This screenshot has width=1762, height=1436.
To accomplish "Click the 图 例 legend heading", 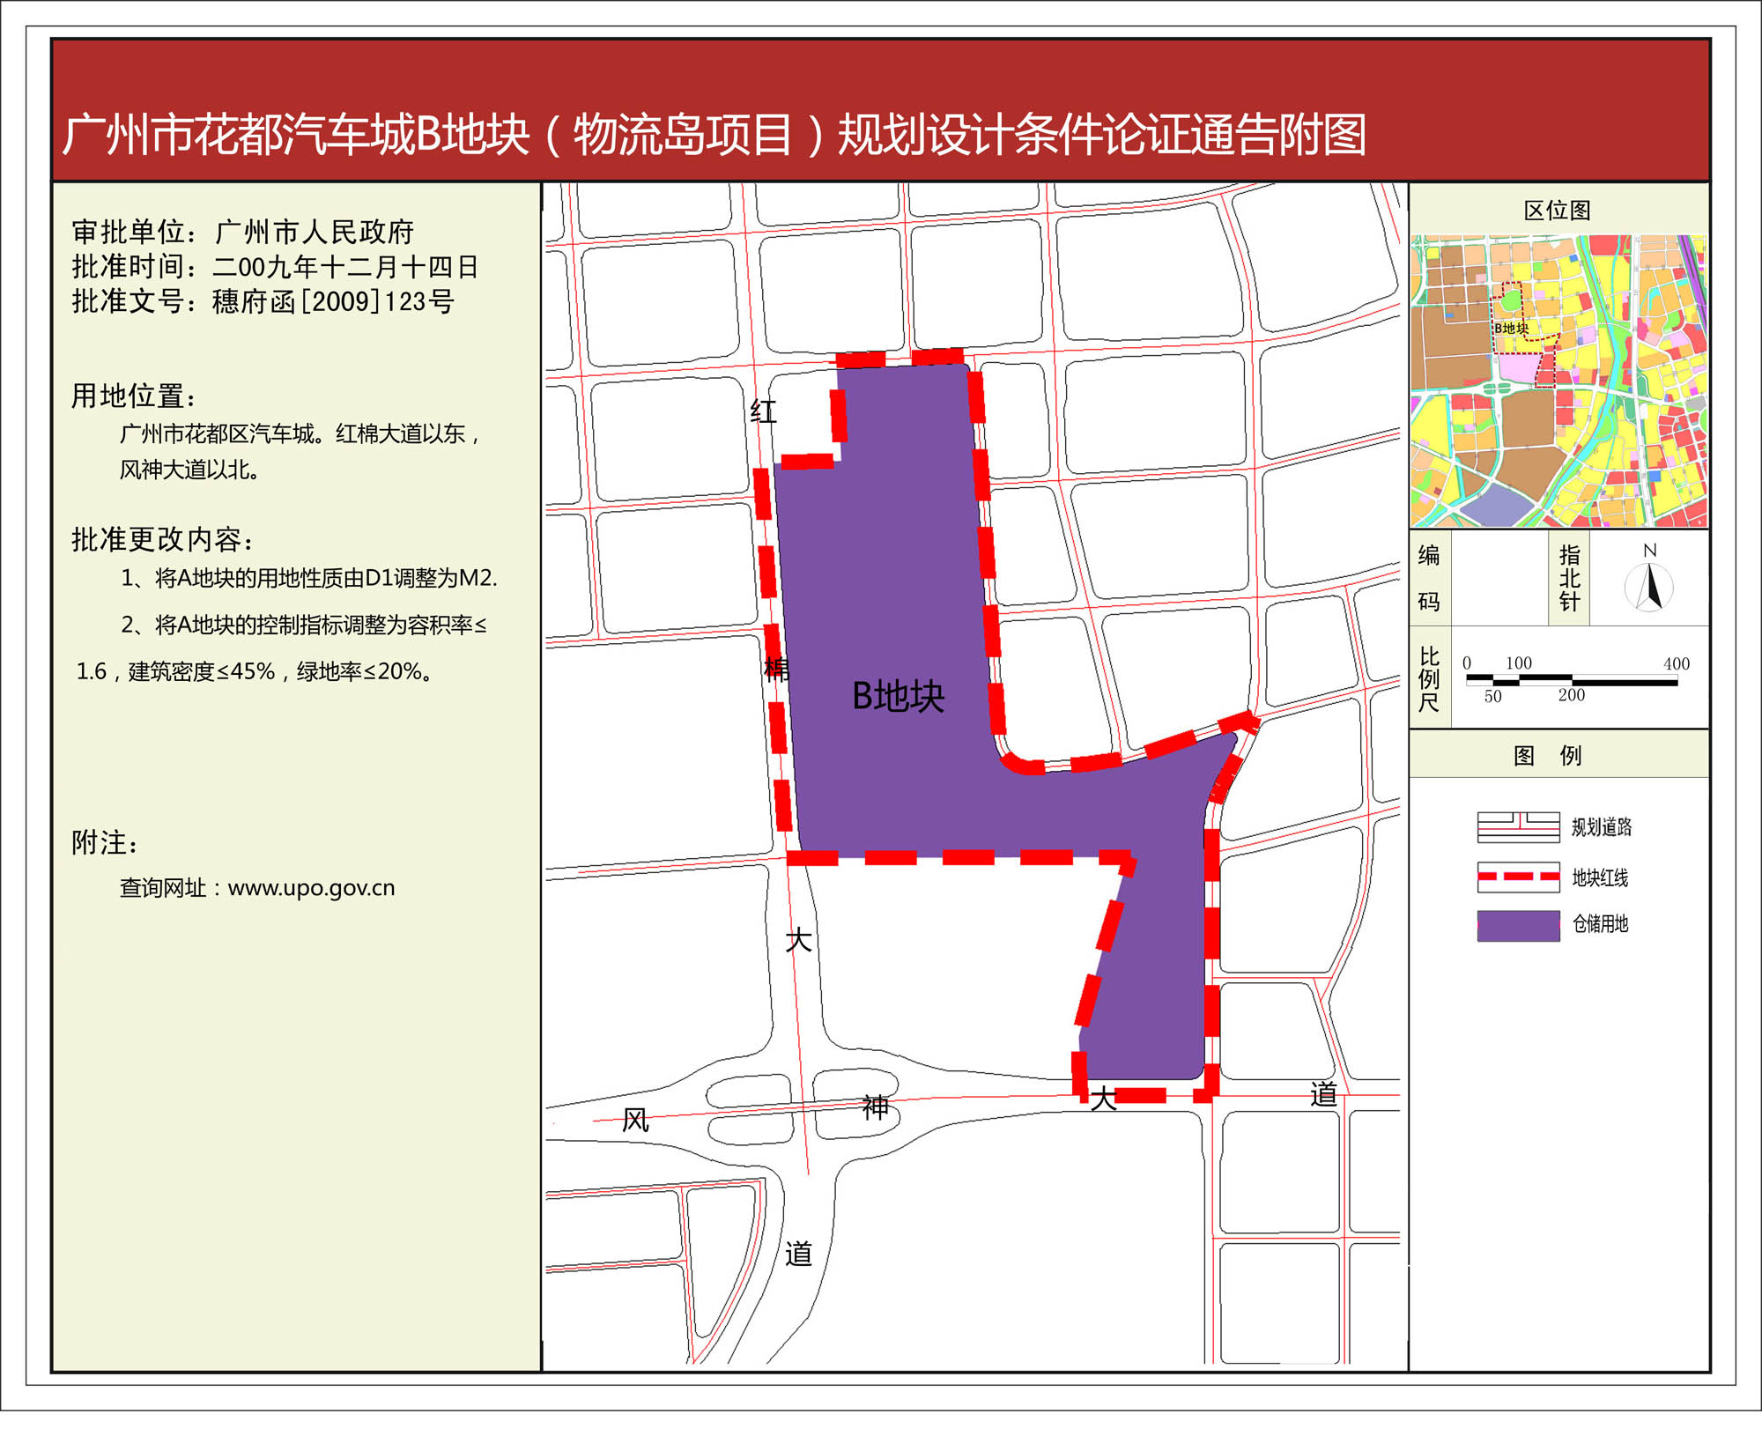I will 1547,755.
